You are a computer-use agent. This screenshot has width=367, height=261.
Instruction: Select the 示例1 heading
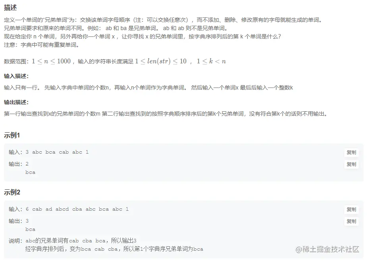point(12,135)
